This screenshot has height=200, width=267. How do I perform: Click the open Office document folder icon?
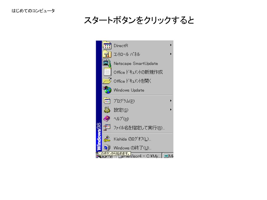tap(107, 81)
